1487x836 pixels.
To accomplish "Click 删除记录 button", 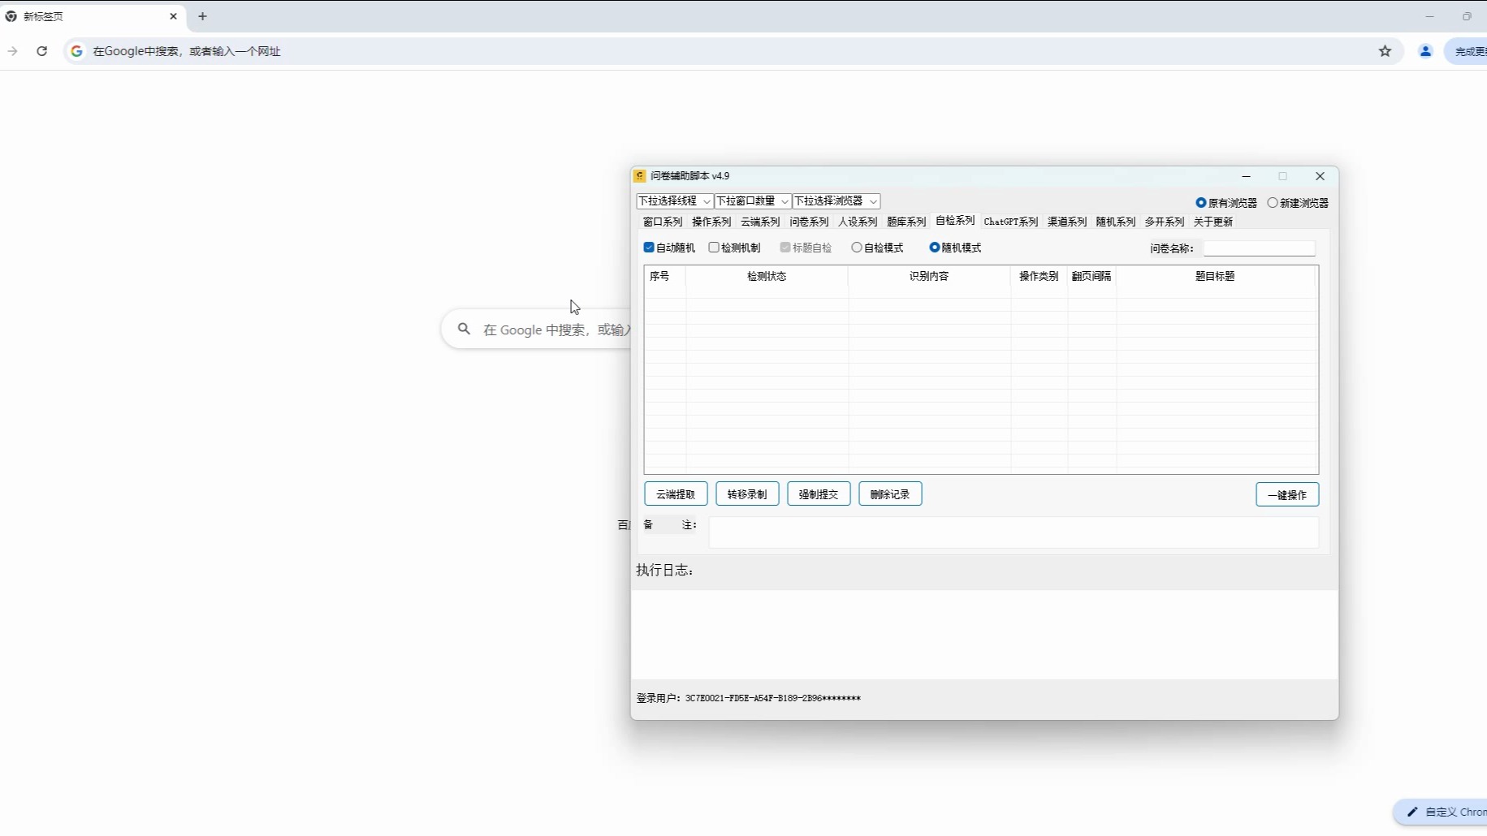I will coord(890,494).
